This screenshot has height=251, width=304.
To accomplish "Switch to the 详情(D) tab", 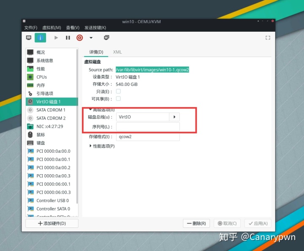I will pyautogui.click(x=96, y=52).
